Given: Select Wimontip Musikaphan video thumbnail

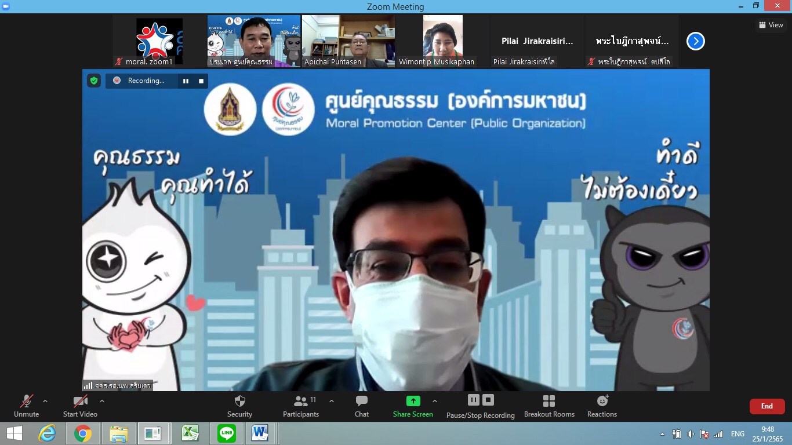Looking at the screenshot, I should coord(443,41).
